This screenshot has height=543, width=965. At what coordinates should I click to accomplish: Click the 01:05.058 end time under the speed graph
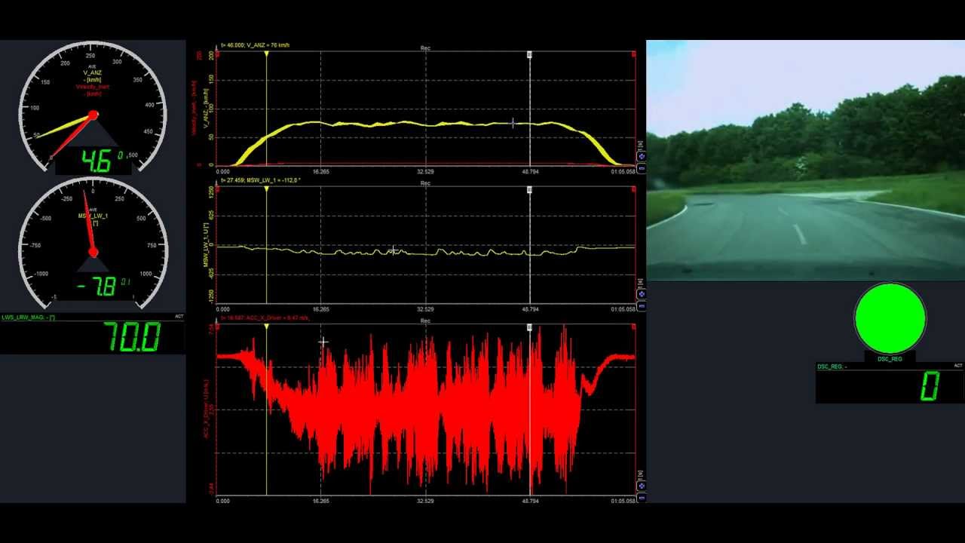[623, 172]
